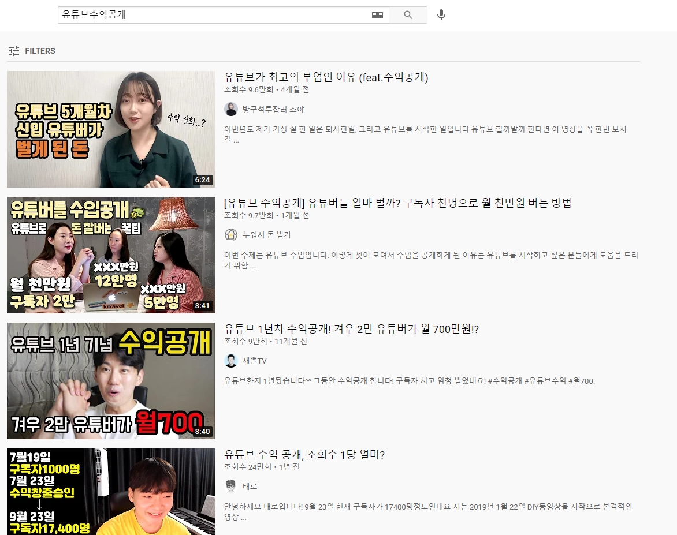Click description starting 이번 주제는 유튜브 수입입니다

431,260
